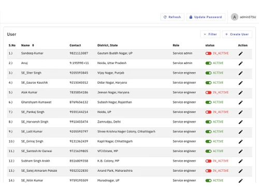Click 'Noida, Uttar Pradesh' district cell
This screenshot has height=194, width=259.
(x=112, y=63)
